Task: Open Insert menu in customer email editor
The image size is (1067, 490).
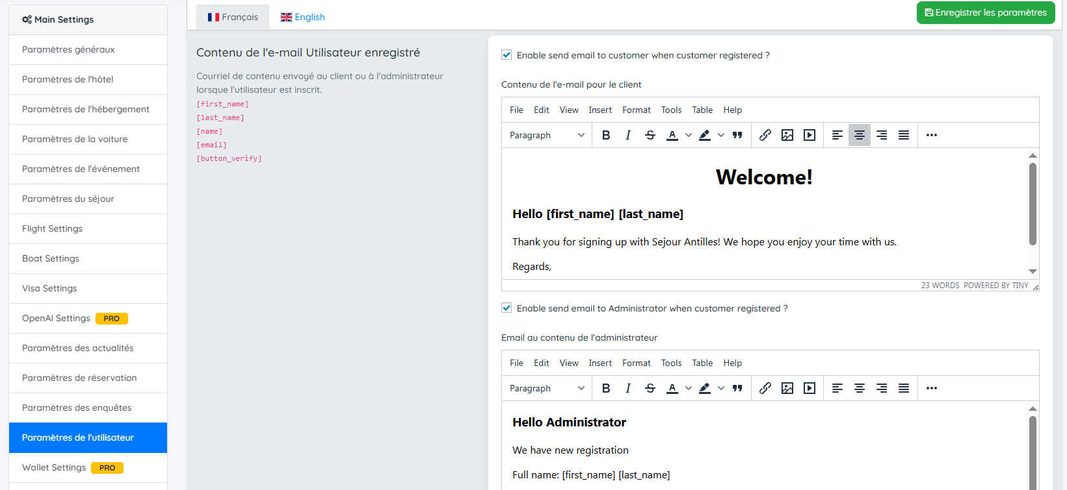Action: tap(600, 110)
